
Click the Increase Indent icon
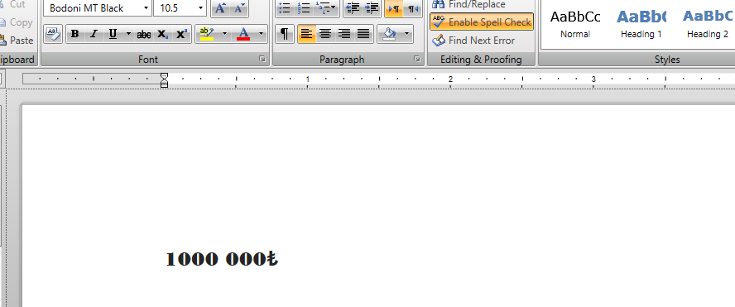tap(372, 8)
